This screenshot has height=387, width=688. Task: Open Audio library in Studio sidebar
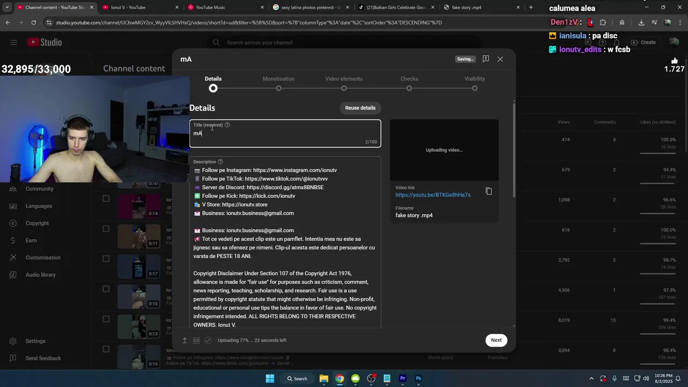click(x=40, y=275)
